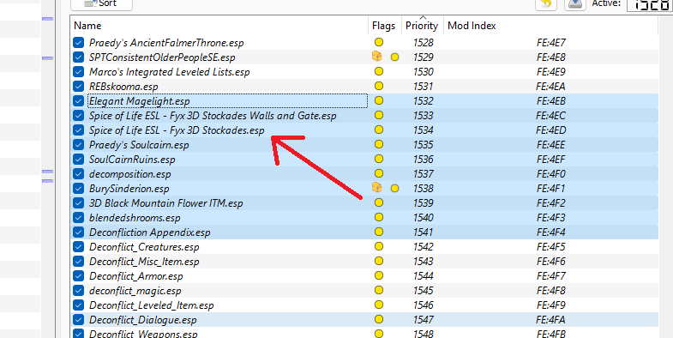Click priority value 1537
Screen dimensions: 673x338
point(424,174)
